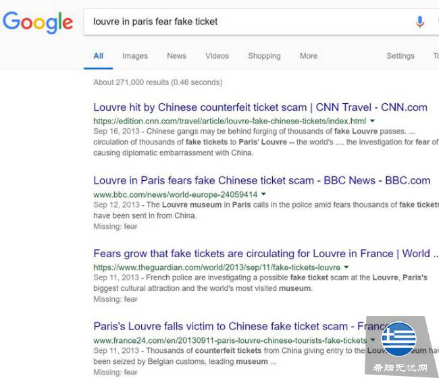Expand dropdown arrow beside CNN URL

pos(373,121)
